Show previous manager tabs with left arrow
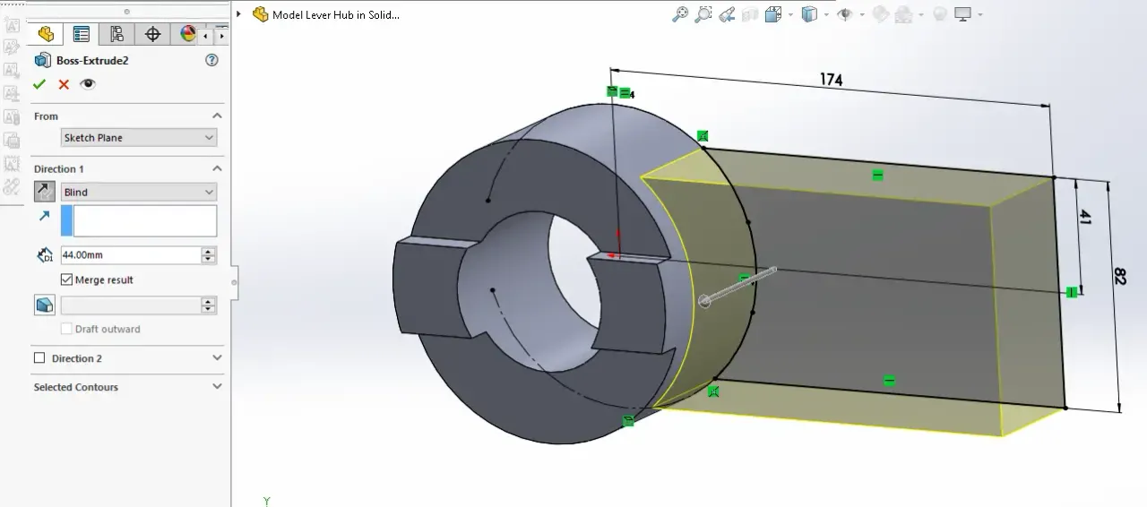Screen dimensions: 1147x507 pyautogui.click(x=206, y=35)
